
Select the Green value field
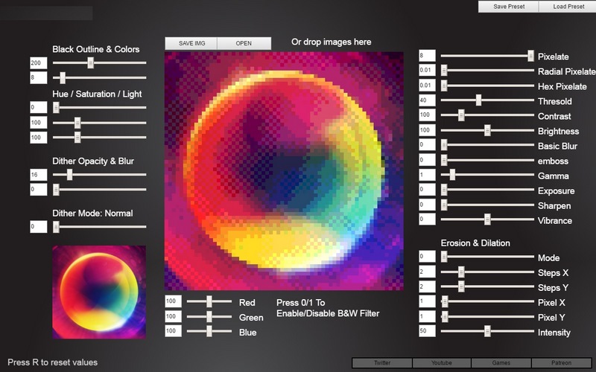click(174, 316)
